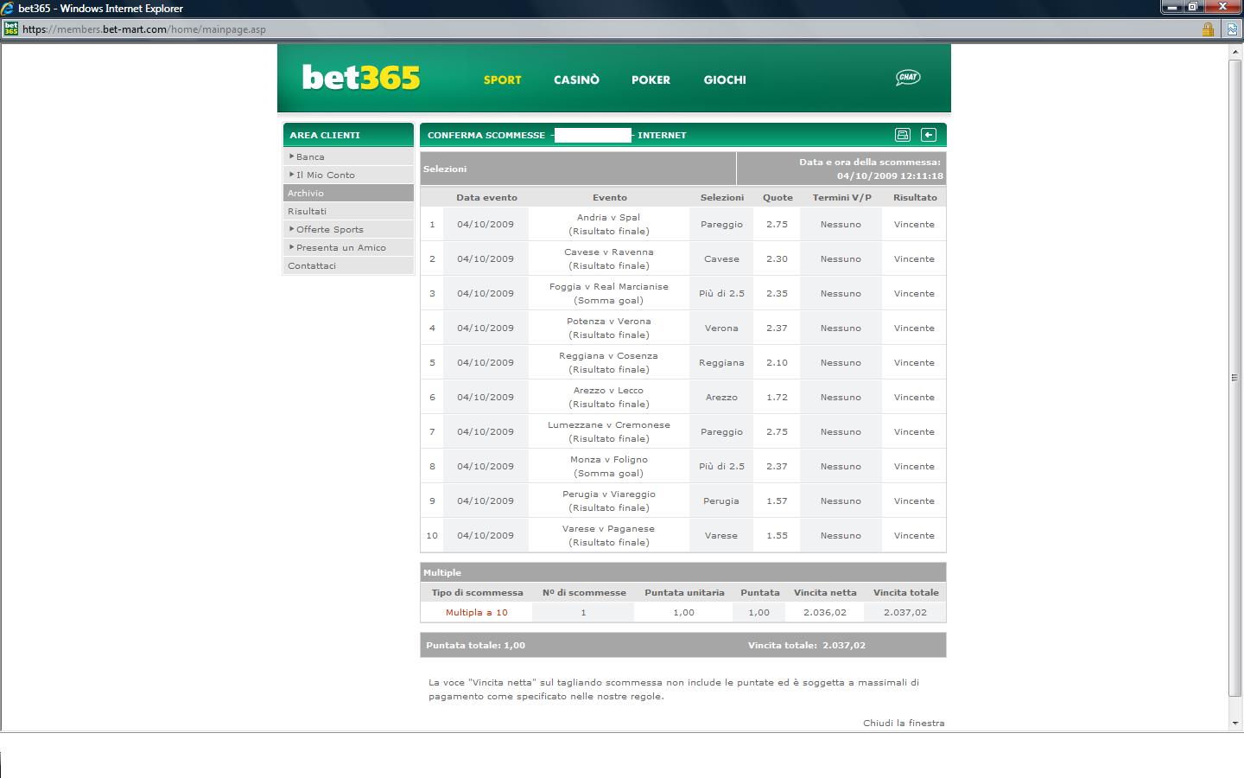Click the 'Perugia v Viareggio' event cell

click(x=609, y=501)
